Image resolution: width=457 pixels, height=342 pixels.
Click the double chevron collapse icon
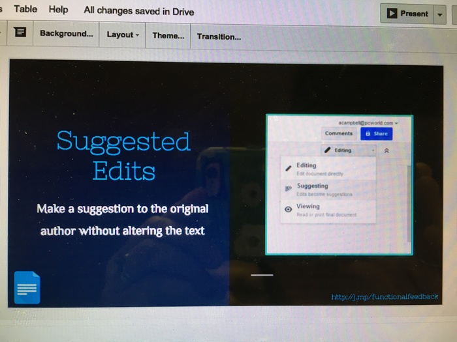pos(386,150)
